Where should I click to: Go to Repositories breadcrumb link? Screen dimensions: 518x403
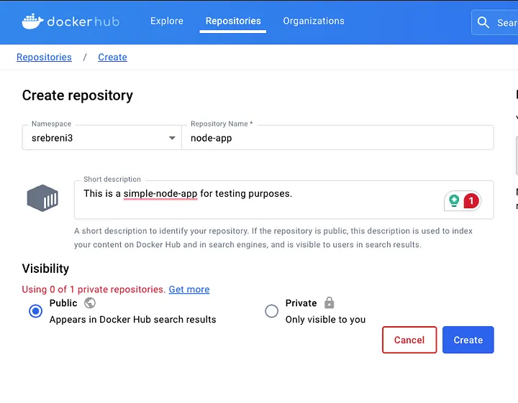(x=44, y=57)
